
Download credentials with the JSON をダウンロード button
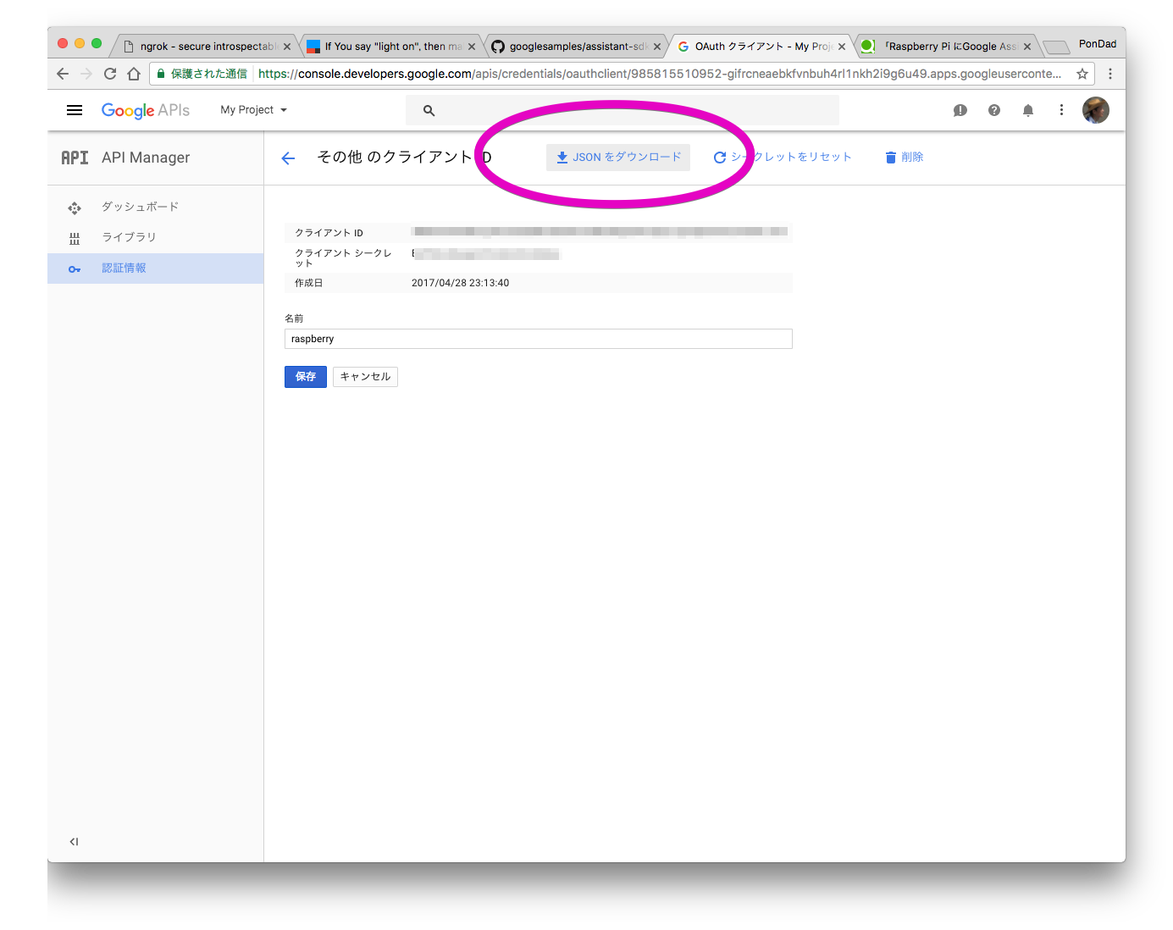(617, 157)
